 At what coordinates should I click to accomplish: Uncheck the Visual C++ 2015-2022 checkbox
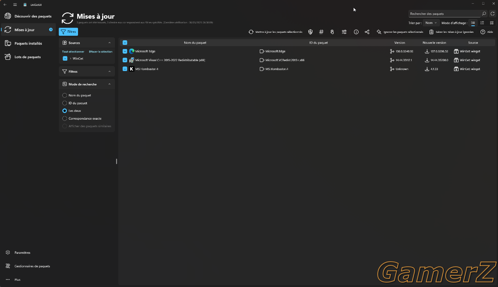click(x=125, y=60)
